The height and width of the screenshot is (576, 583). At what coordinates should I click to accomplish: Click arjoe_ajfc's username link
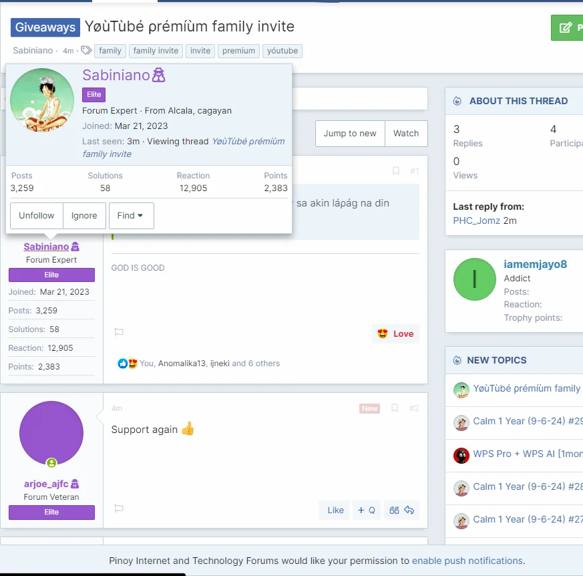[x=46, y=484]
